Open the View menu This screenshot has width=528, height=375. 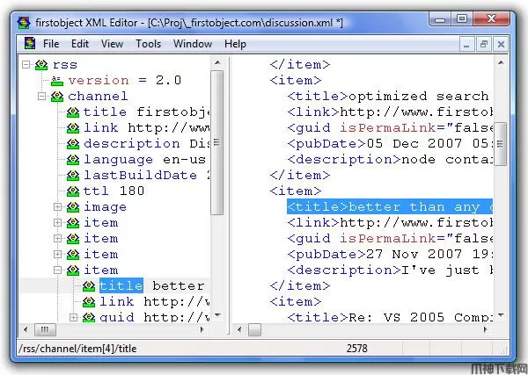pyautogui.click(x=112, y=44)
